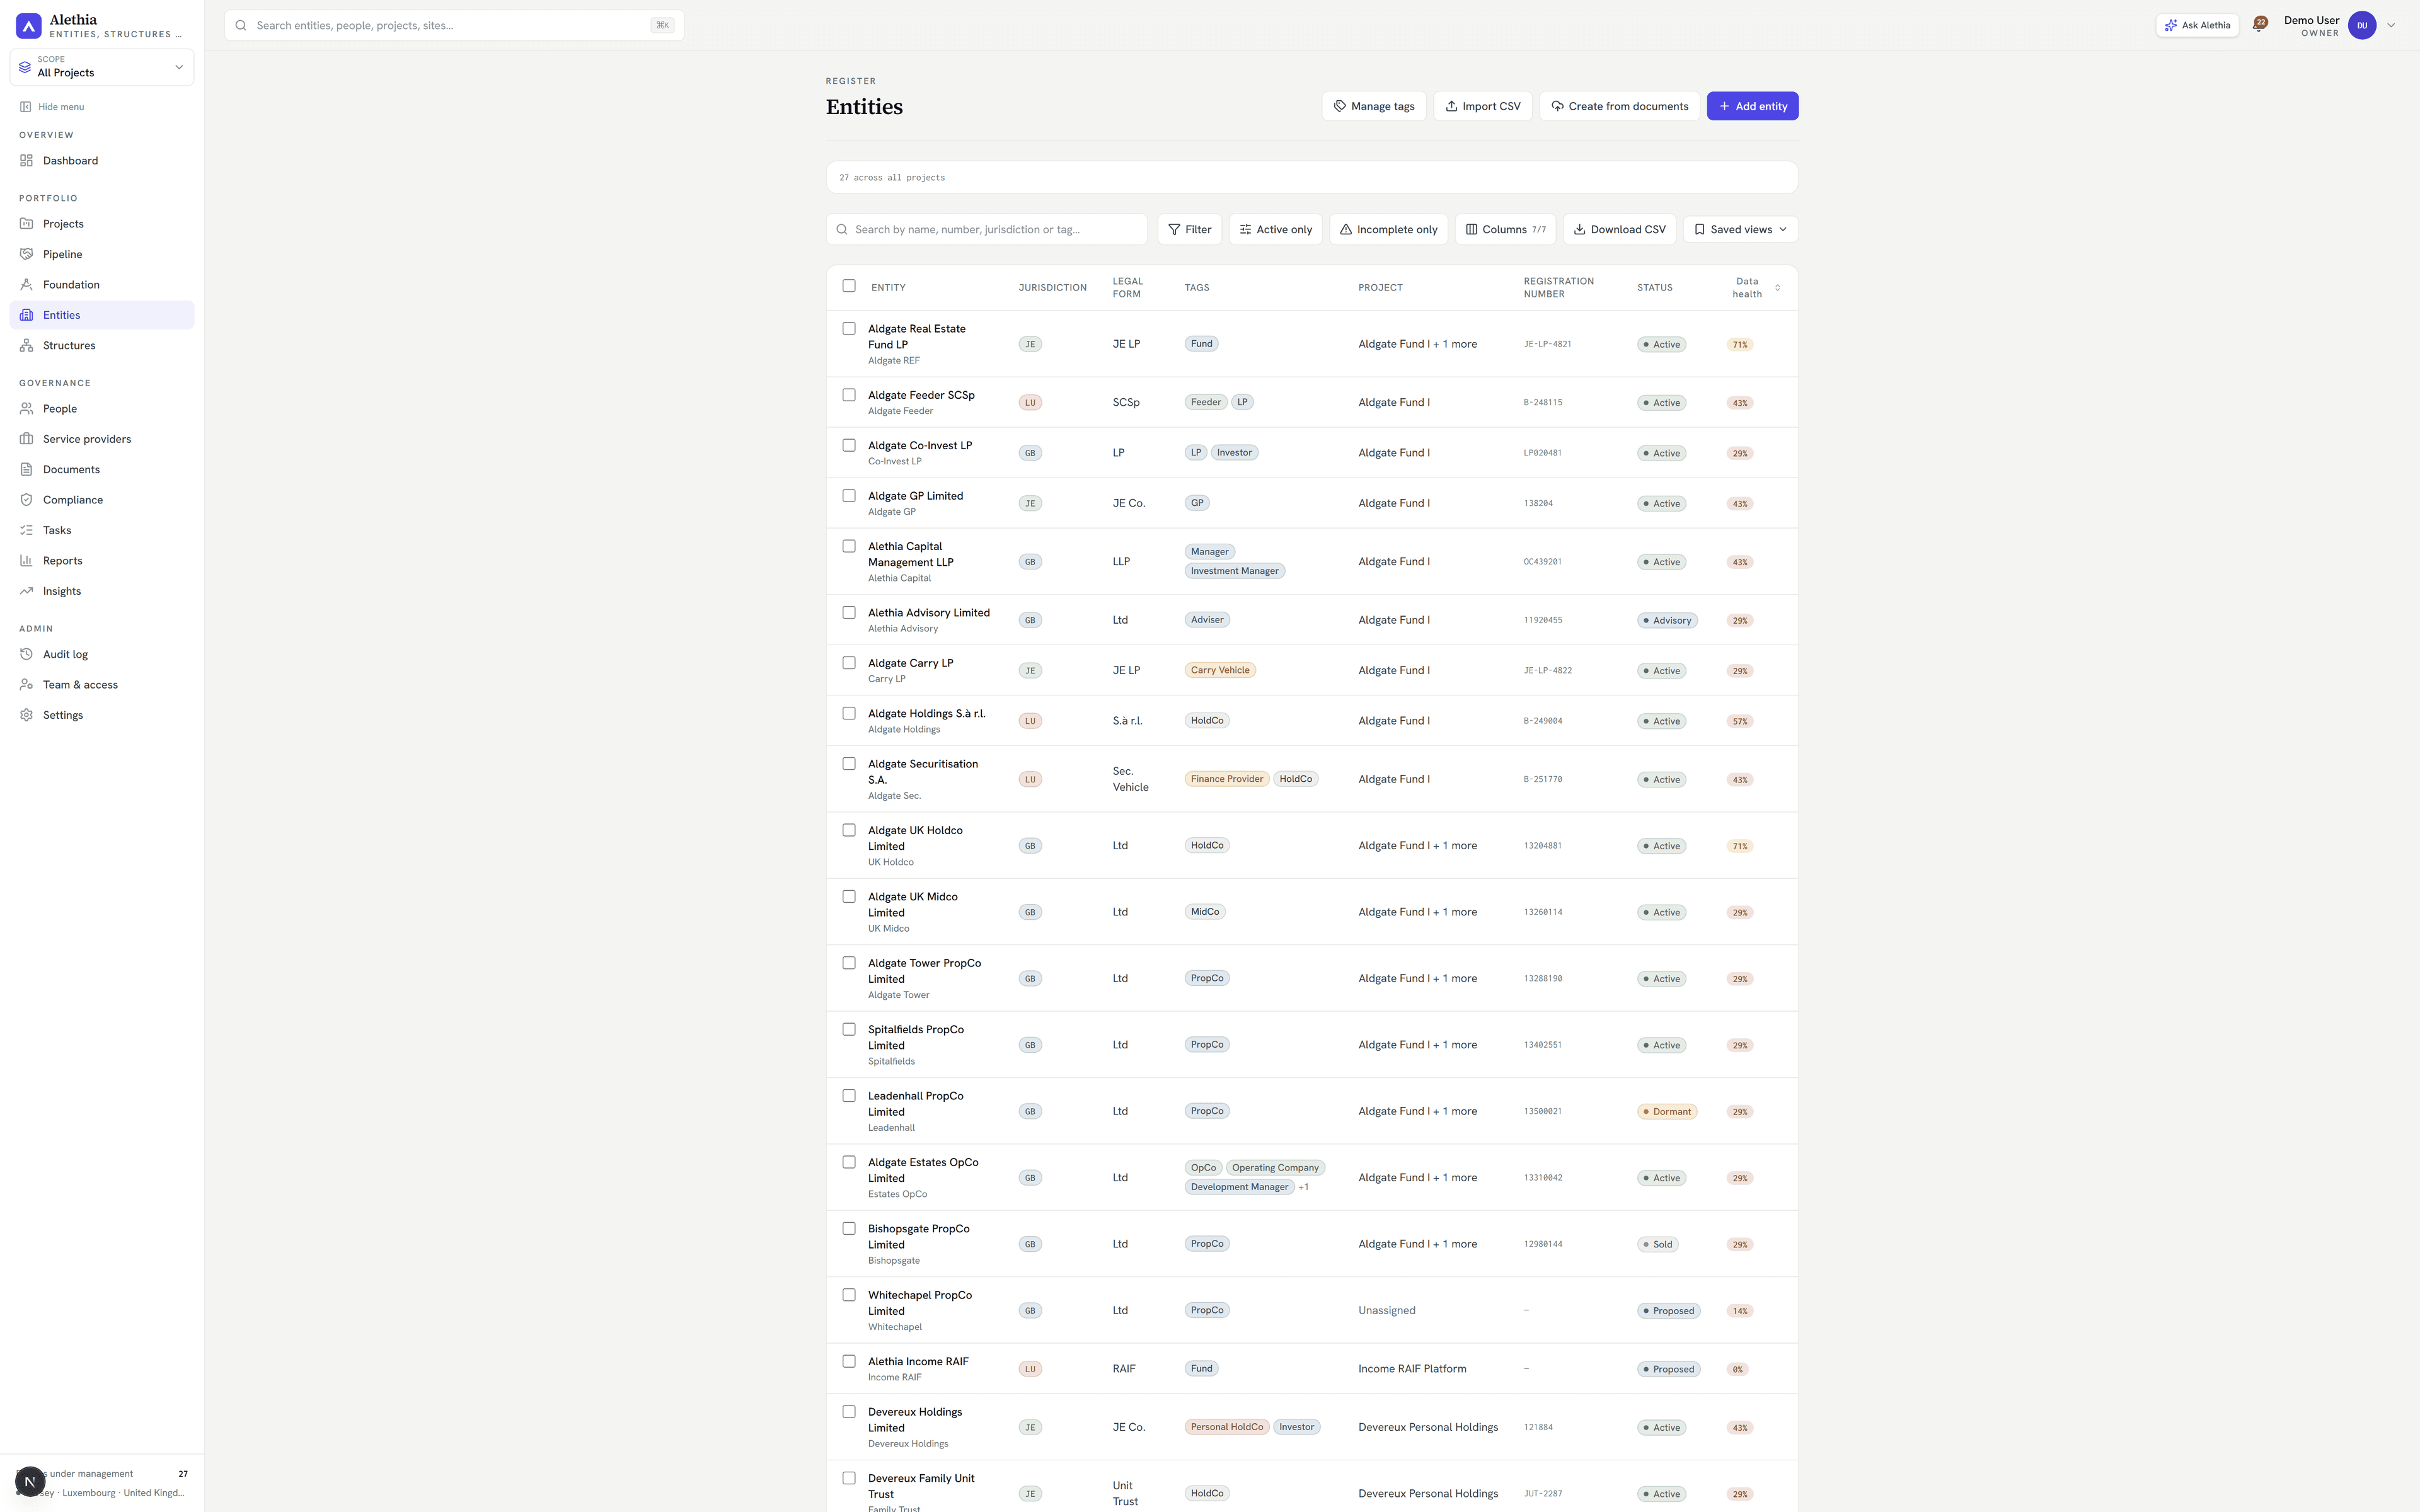Open Aldgate Holdings S.à r.l. entity link

click(926, 714)
